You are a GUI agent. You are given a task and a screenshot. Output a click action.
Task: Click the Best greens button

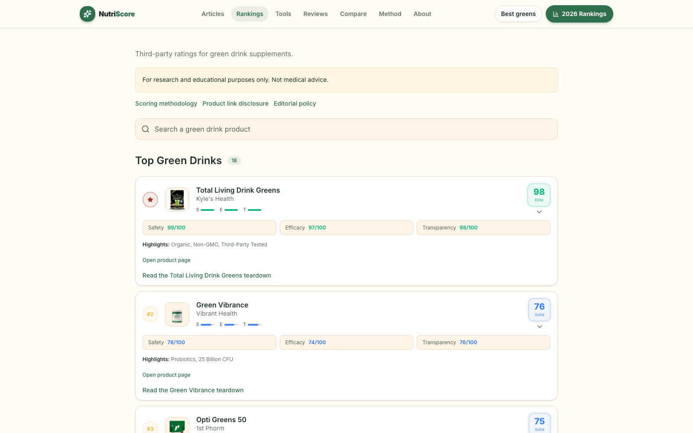coord(518,14)
